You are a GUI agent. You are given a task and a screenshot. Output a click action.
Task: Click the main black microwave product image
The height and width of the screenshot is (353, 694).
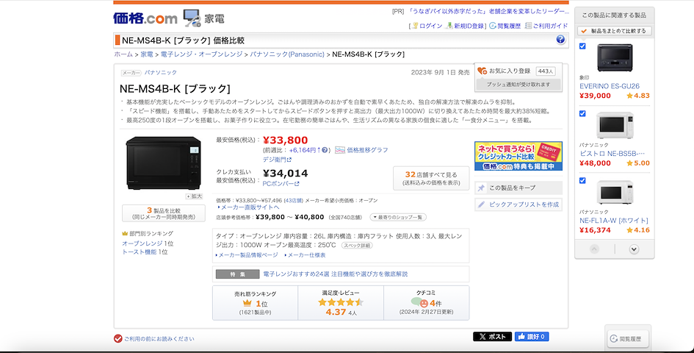tap(164, 163)
